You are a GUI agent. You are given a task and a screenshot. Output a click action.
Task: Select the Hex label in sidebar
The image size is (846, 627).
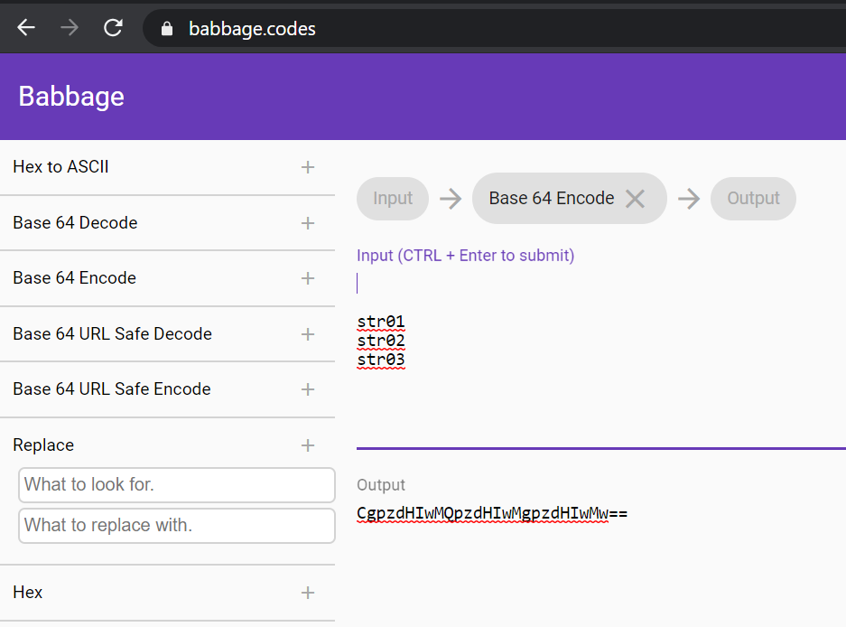click(x=27, y=592)
